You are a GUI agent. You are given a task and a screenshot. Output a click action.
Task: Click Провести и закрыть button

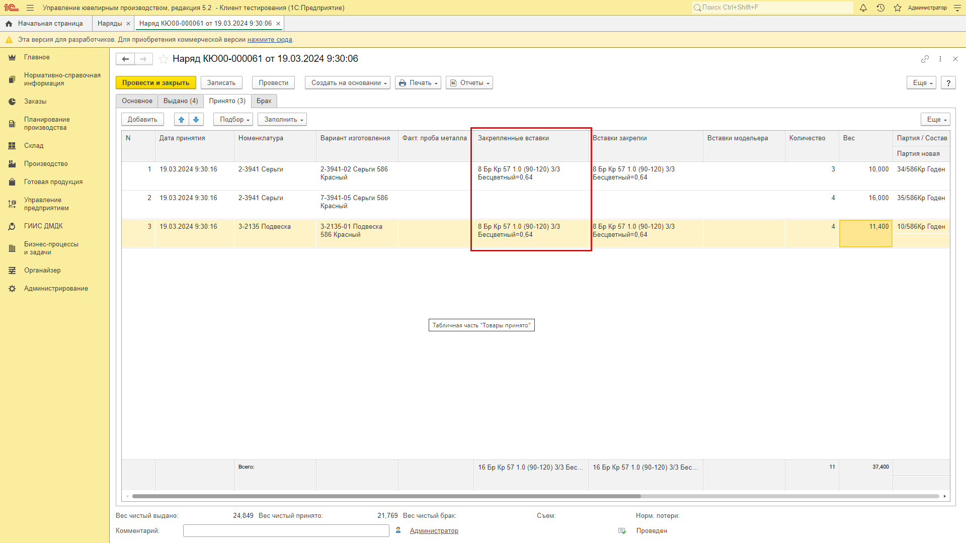tap(156, 83)
